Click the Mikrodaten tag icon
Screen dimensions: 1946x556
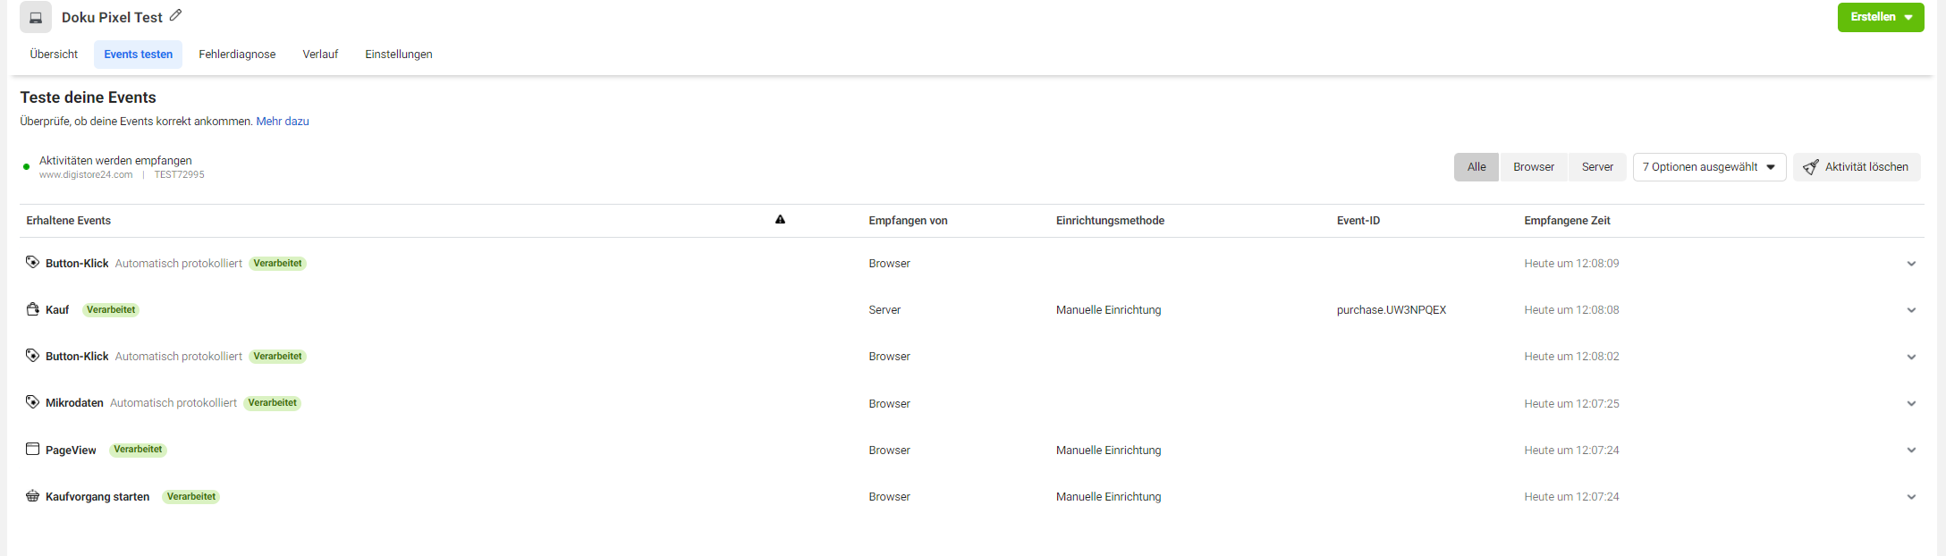coord(32,402)
